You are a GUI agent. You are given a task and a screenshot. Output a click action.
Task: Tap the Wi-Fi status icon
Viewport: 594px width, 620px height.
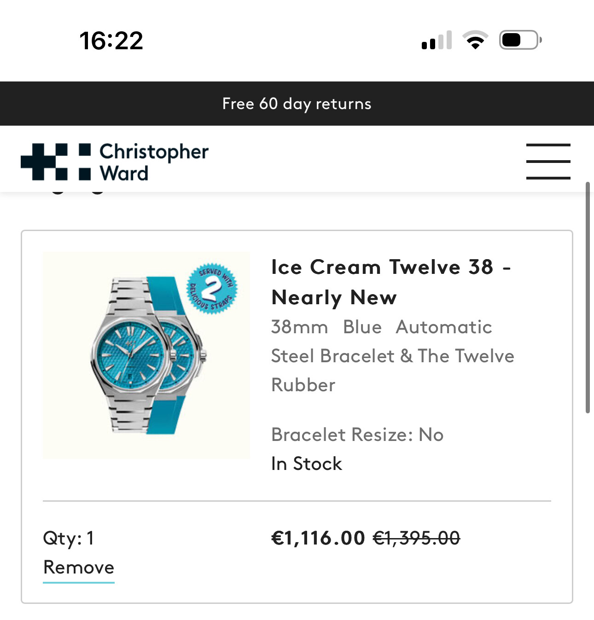(475, 40)
